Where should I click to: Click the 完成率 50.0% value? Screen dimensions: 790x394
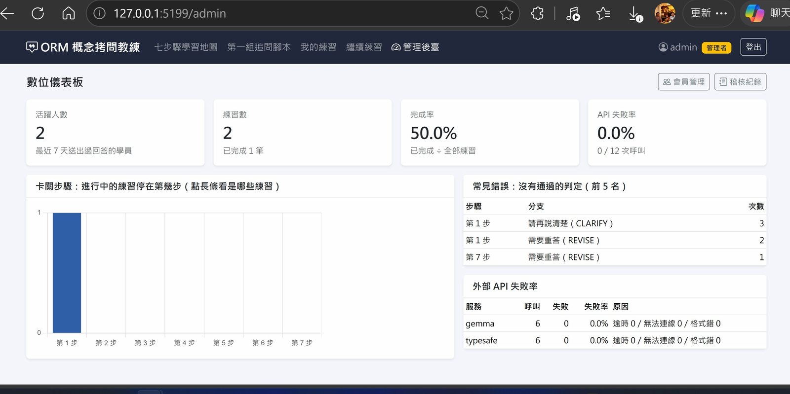(x=434, y=133)
